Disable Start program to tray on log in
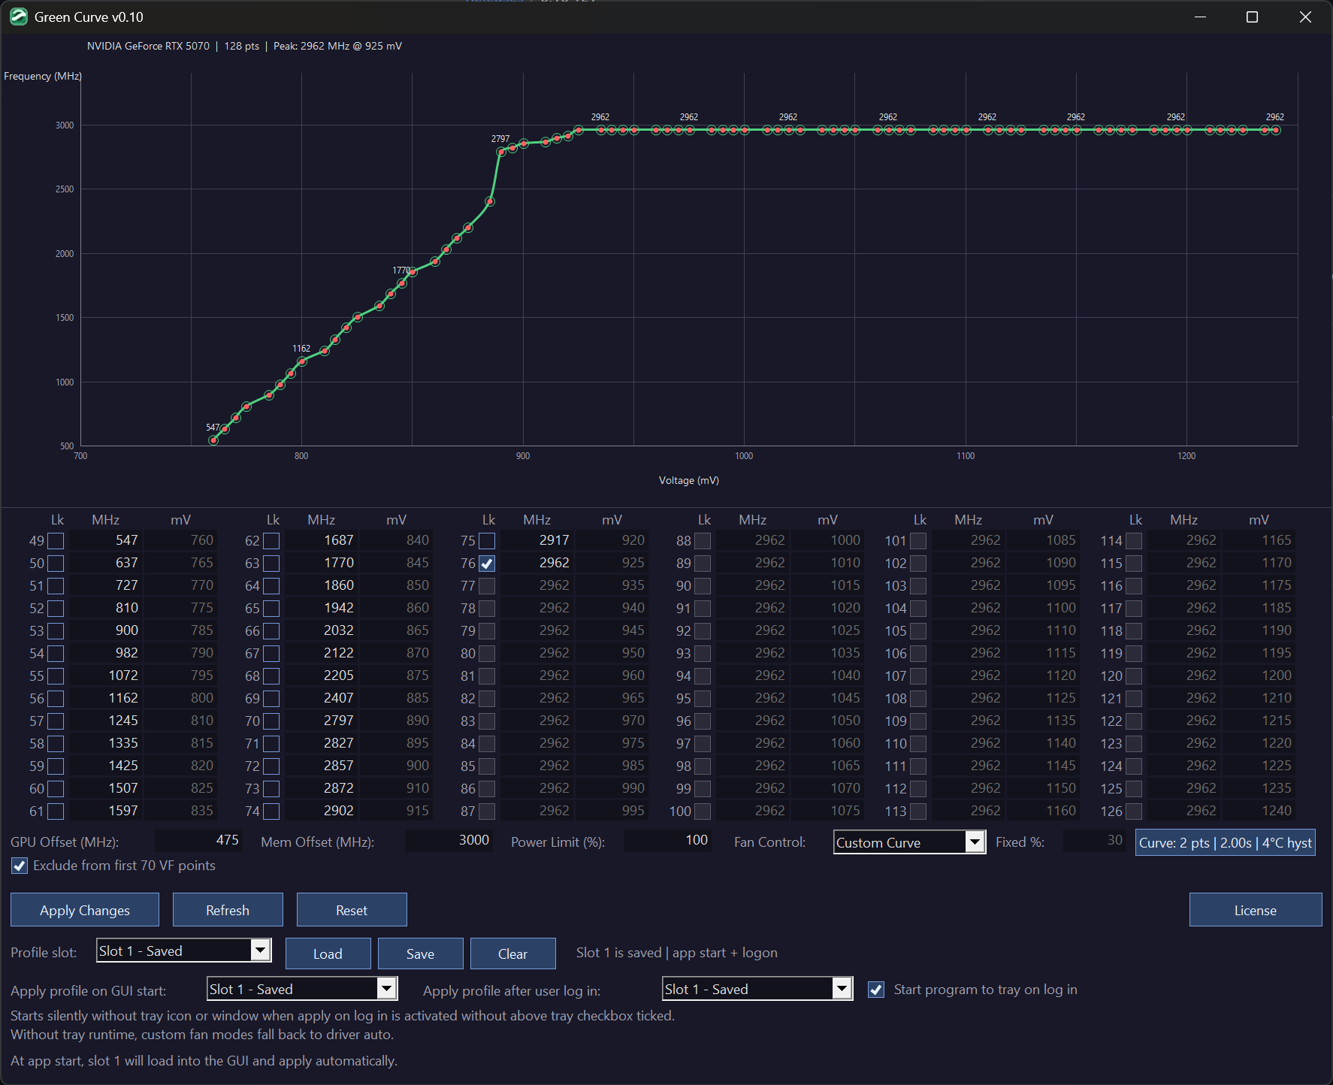Screen dimensions: 1333x1085 876,990
